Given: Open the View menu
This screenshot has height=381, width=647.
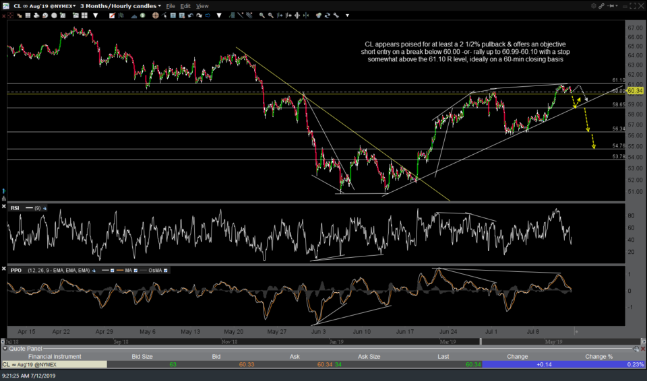Looking at the screenshot, I should click(x=202, y=6).
